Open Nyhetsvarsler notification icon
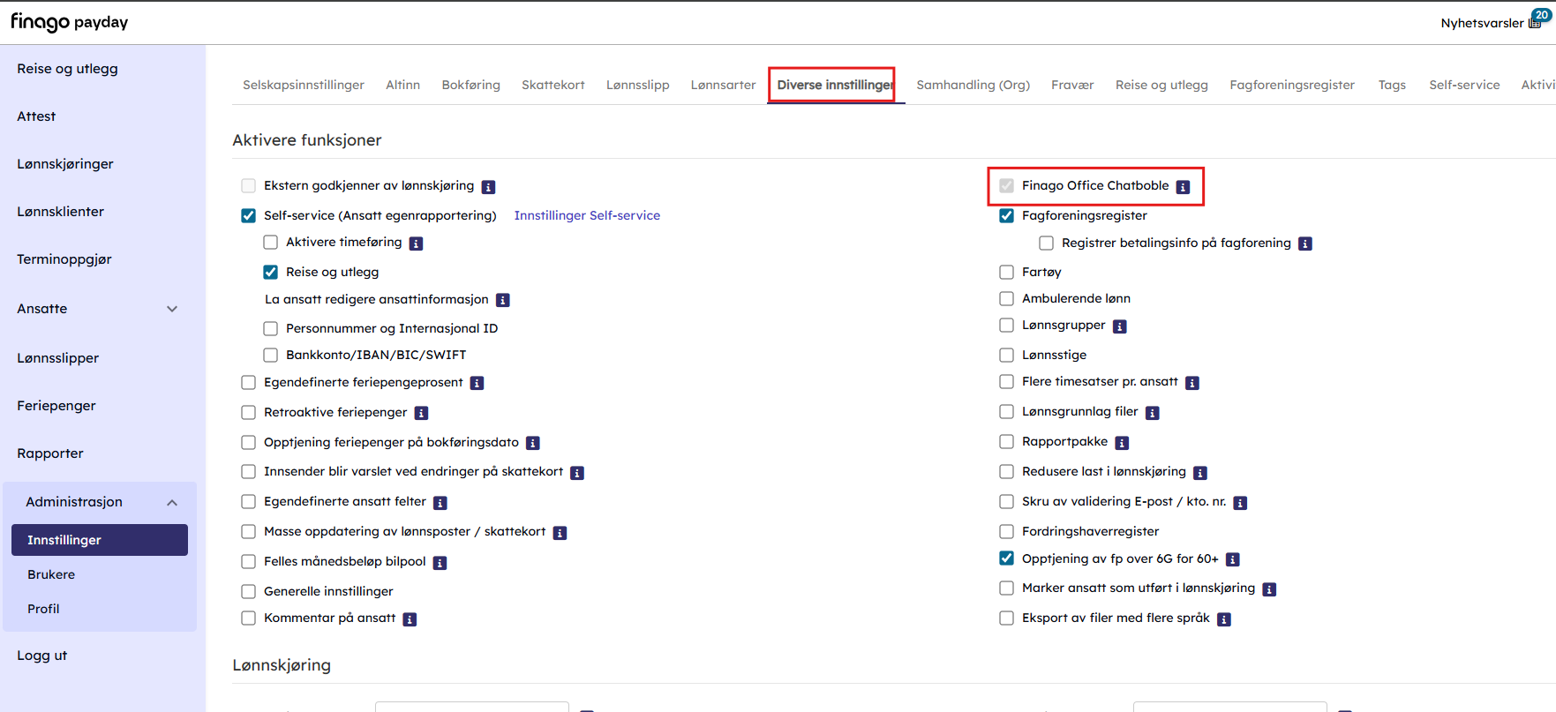This screenshot has height=712, width=1556. coord(1537,22)
